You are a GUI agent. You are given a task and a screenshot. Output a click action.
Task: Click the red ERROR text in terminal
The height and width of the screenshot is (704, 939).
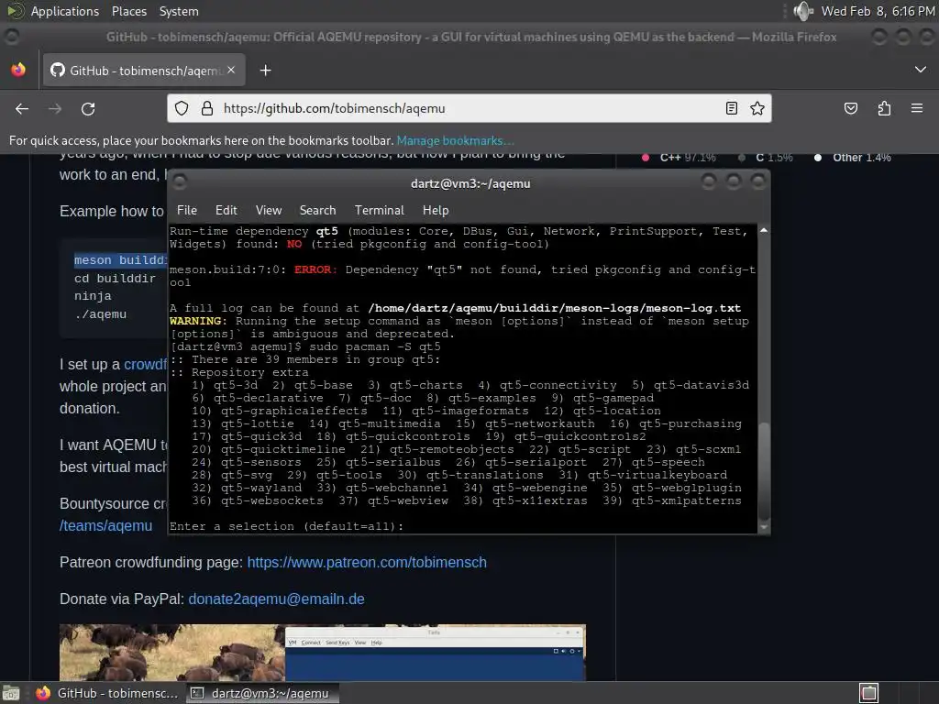[315, 269]
